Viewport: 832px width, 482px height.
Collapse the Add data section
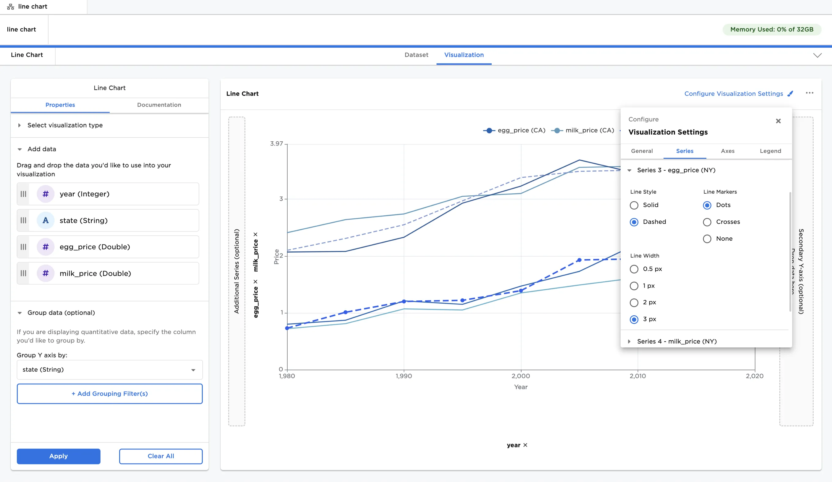point(20,149)
